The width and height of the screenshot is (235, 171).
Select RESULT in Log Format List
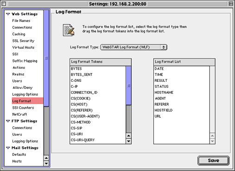[x=161, y=80]
